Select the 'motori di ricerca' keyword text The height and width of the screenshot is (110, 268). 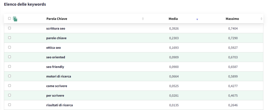pos(58,76)
